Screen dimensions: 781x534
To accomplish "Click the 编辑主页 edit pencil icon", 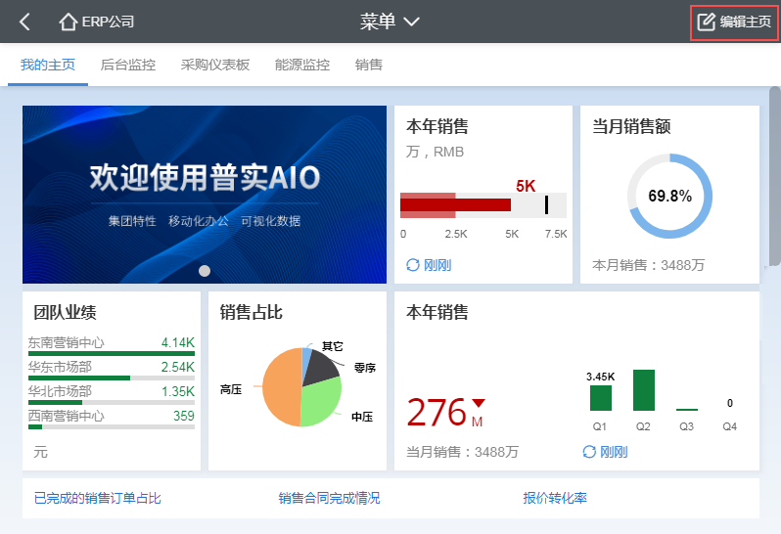I will click(x=706, y=22).
